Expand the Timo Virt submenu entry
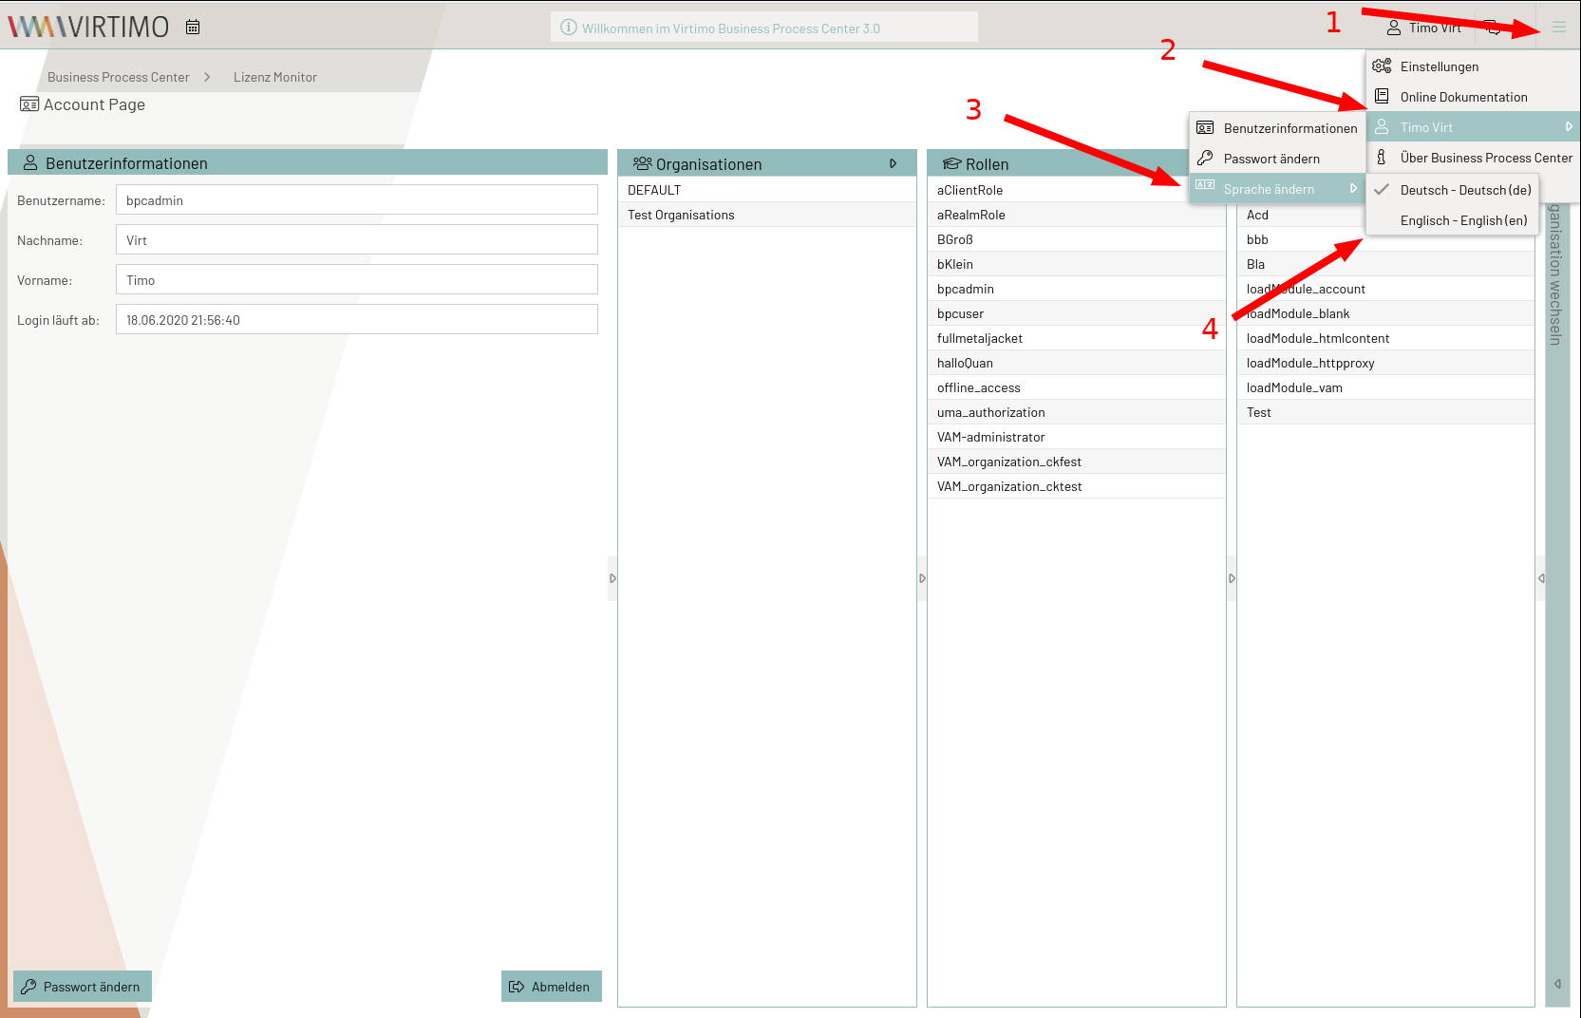 pyautogui.click(x=1472, y=127)
